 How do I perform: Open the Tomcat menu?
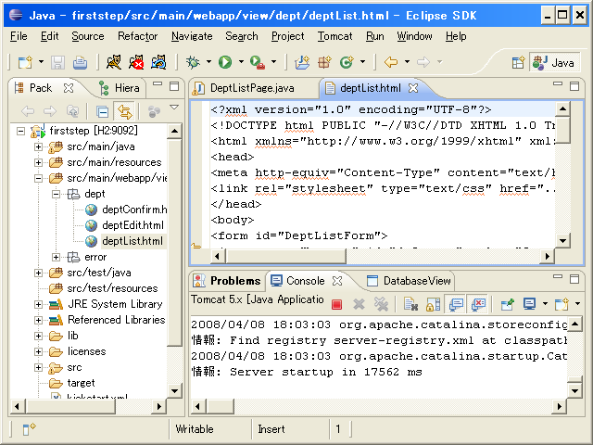coord(334,36)
